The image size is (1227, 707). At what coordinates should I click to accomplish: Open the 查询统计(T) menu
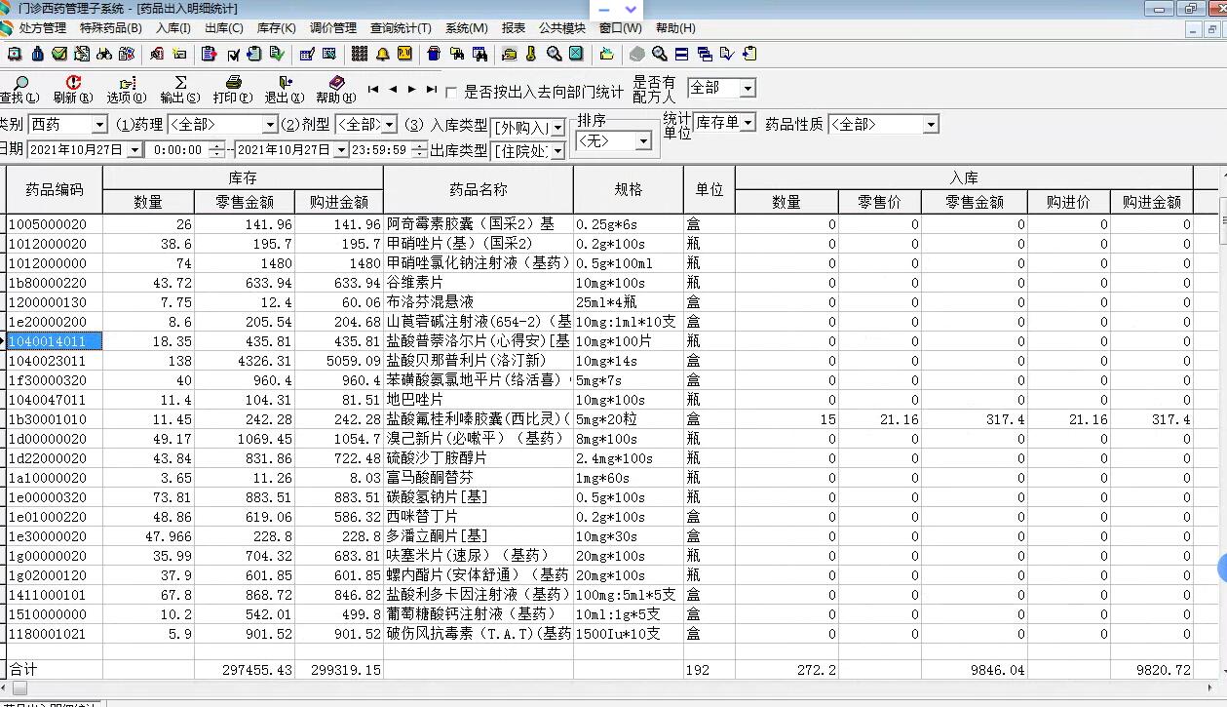point(401,28)
